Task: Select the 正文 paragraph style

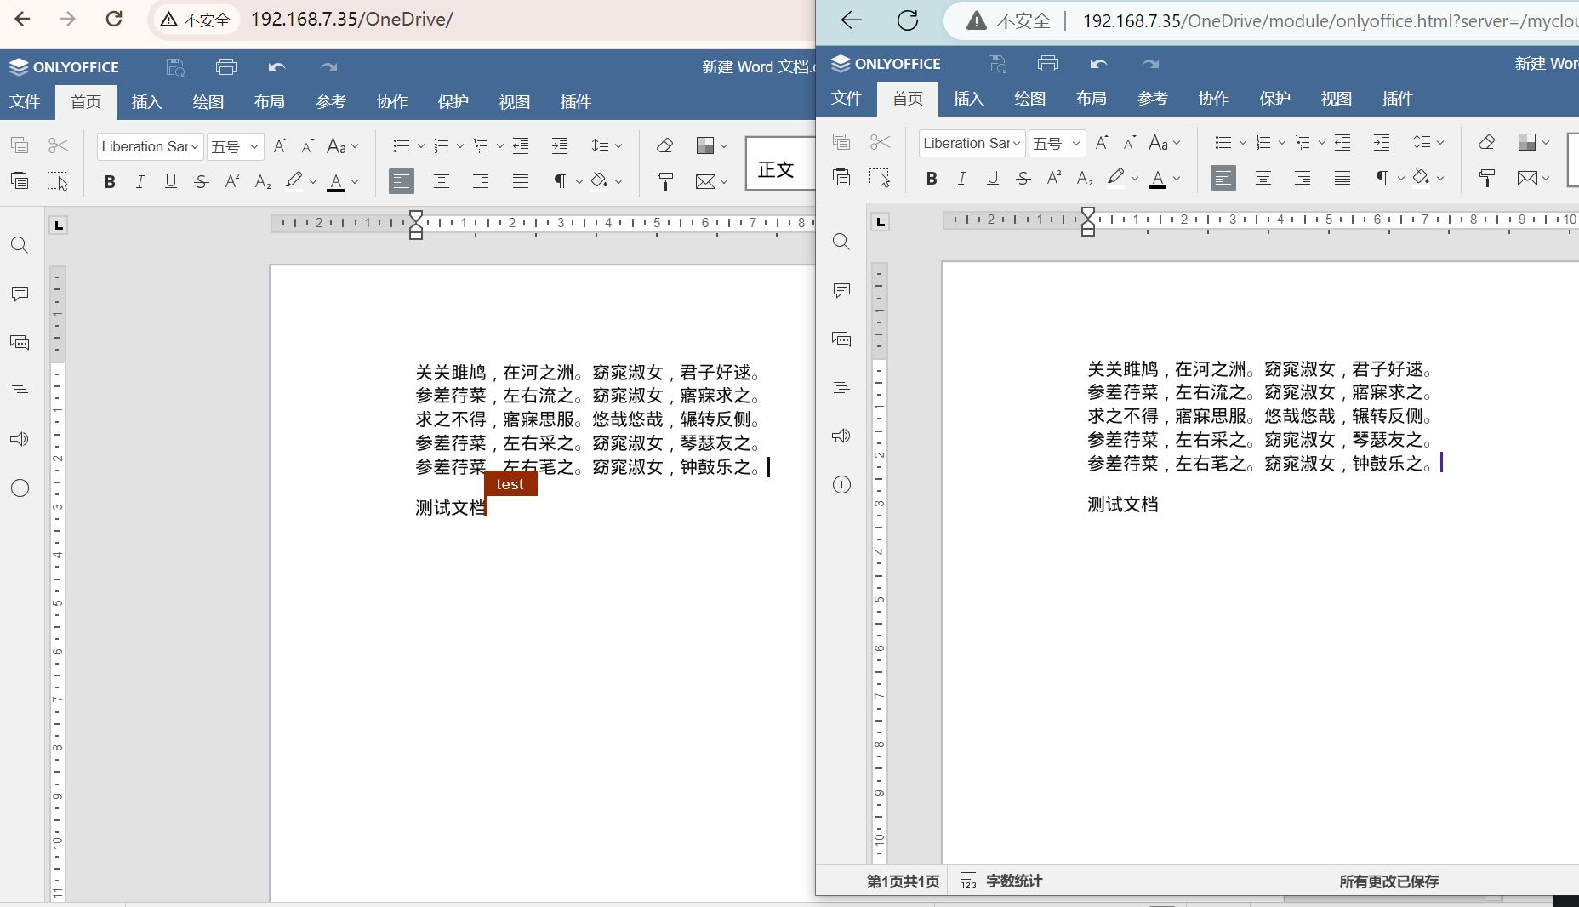Action: (776, 169)
